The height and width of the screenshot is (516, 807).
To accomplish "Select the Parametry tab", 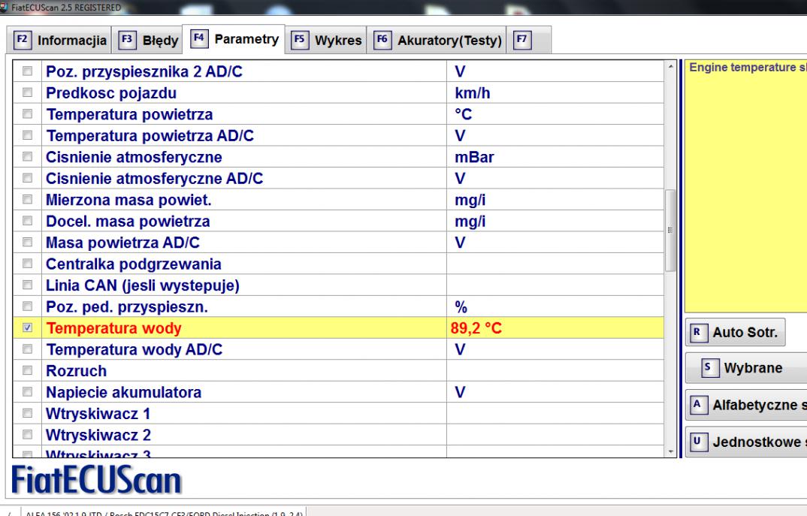I will point(234,39).
